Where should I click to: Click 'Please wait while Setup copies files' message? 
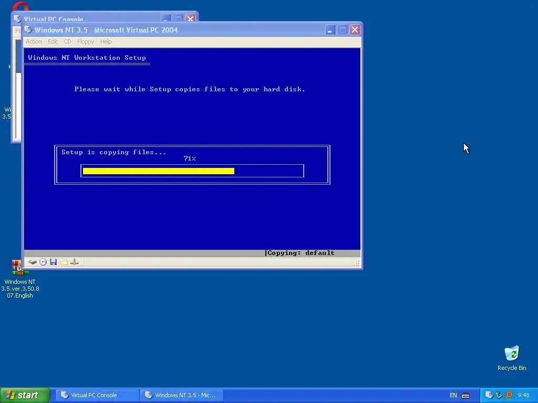[x=189, y=89]
